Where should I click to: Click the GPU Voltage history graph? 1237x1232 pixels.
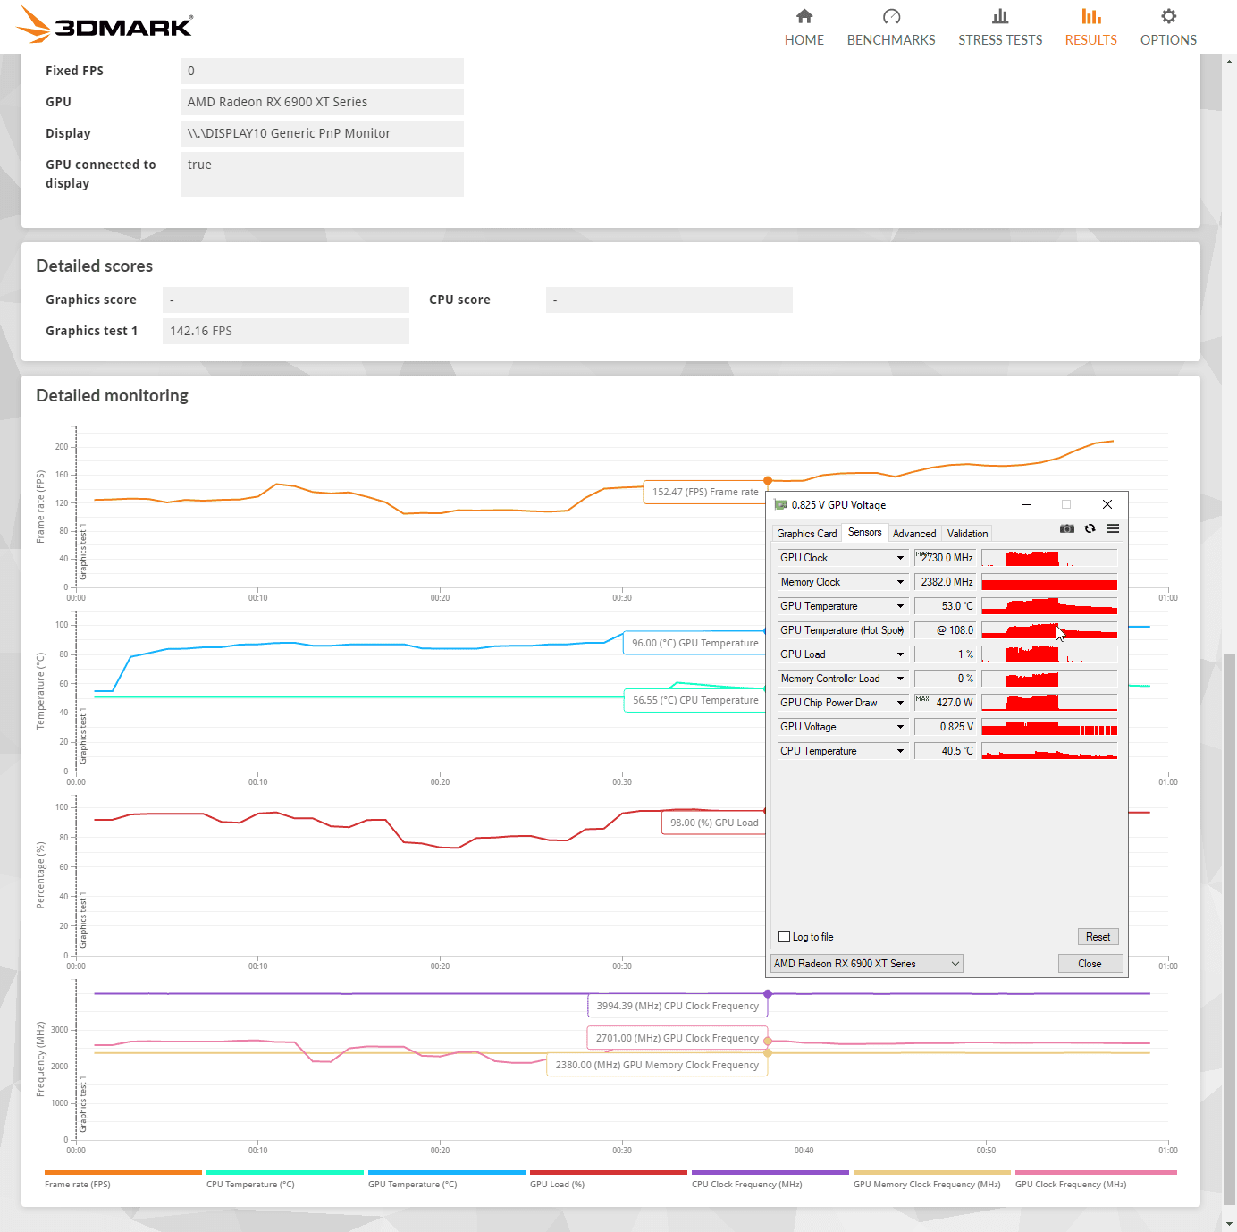pyautogui.click(x=1049, y=727)
